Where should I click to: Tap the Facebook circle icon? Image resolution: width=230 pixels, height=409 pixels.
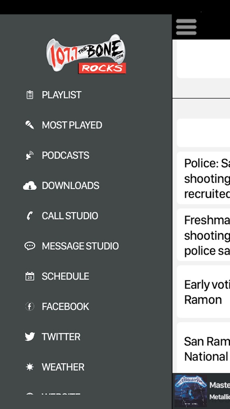tap(30, 306)
